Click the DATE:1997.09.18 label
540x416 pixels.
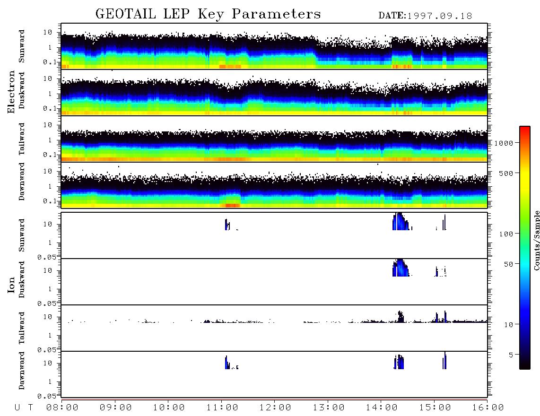(425, 16)
